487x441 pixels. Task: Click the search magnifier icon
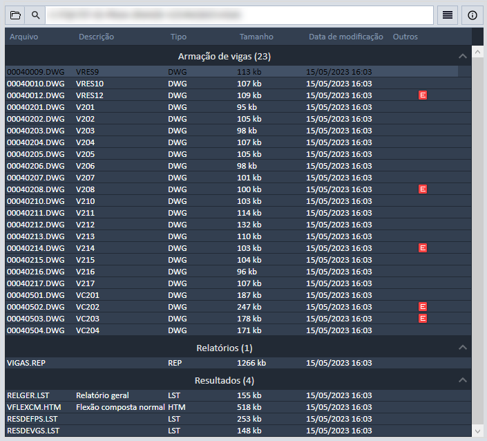[35, 15]
